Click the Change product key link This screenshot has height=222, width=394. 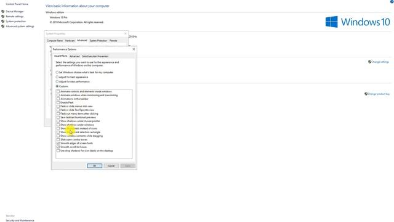[379, 94]
